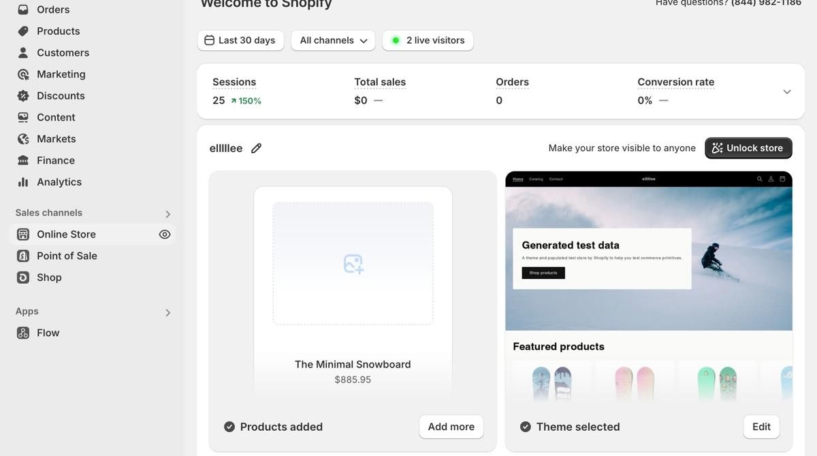This screenshot has width=817, height=456.
Task: Click the cart icon in store preview
Action: click(x=782, y=179)
